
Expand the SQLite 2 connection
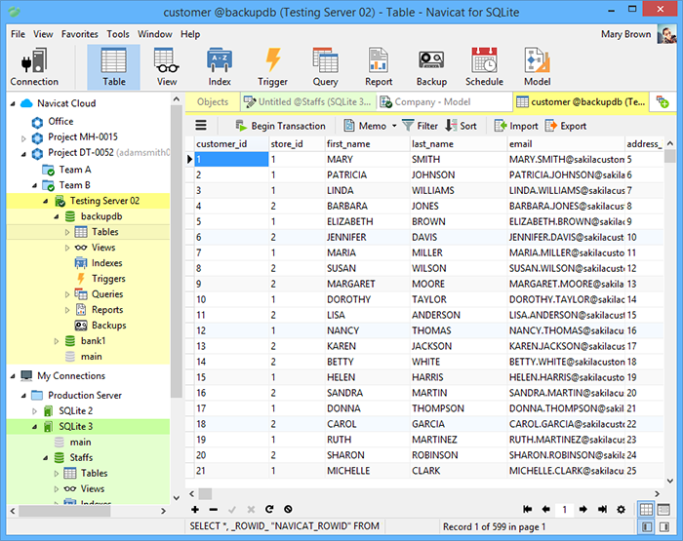34,411
